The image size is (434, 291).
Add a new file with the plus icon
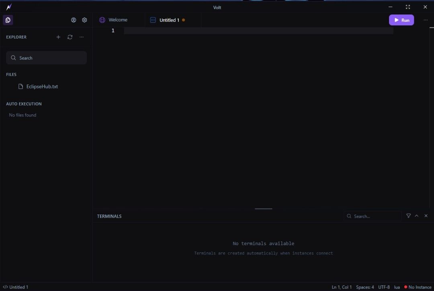[x=58, y=37]
